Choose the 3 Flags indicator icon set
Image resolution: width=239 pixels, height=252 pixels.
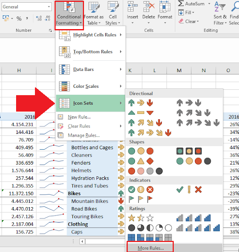coord(141,198)
